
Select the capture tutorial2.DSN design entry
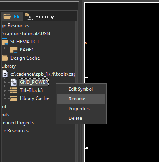26,34
